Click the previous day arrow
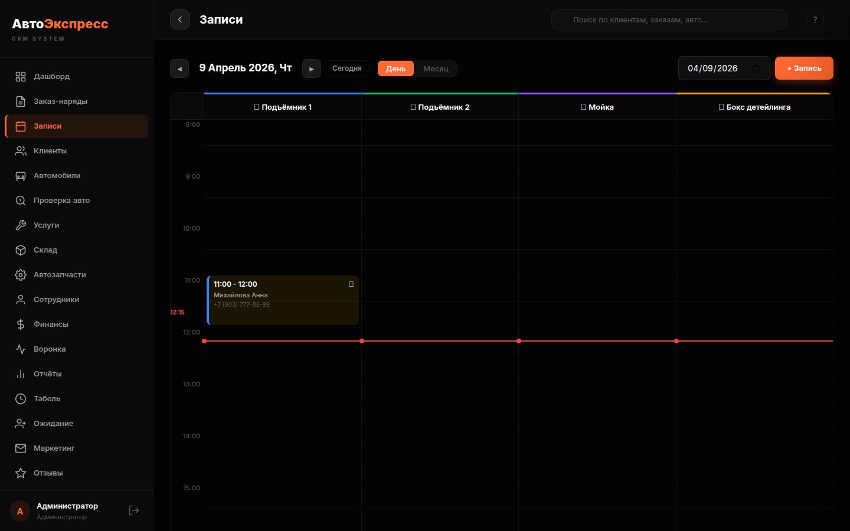Image resolution: width=850 pixels, height=531 pixels. tap(179, 68)
